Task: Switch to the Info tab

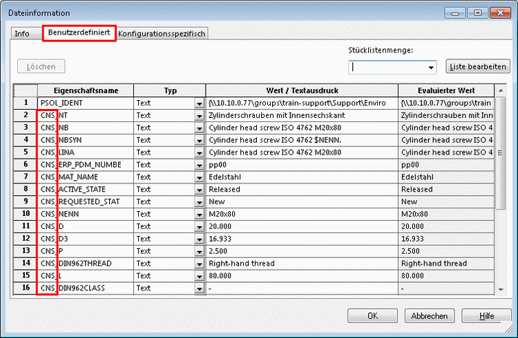Action: click(22, 34)
